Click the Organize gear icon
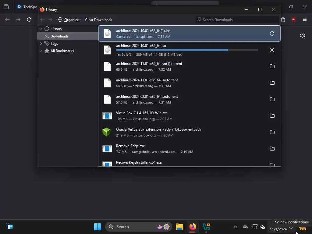The height and width of the screenshot is (234, 312). tap(60, 19)
